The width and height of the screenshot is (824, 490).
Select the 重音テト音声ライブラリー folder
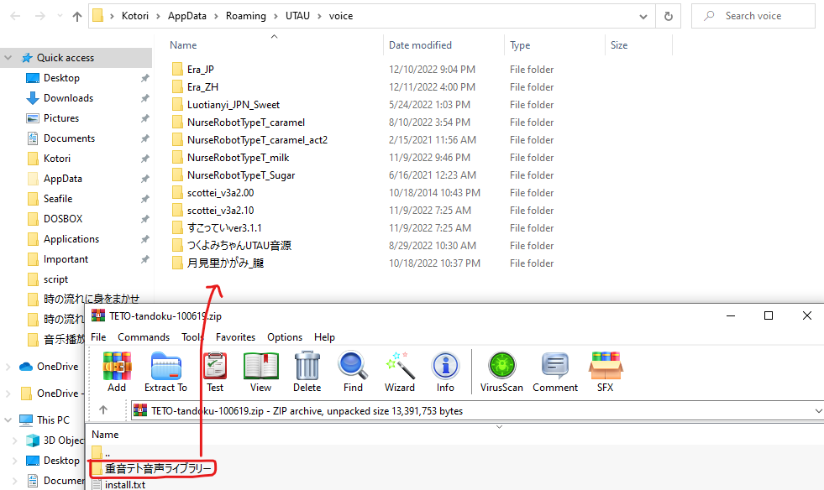click(x=158, y=468)
